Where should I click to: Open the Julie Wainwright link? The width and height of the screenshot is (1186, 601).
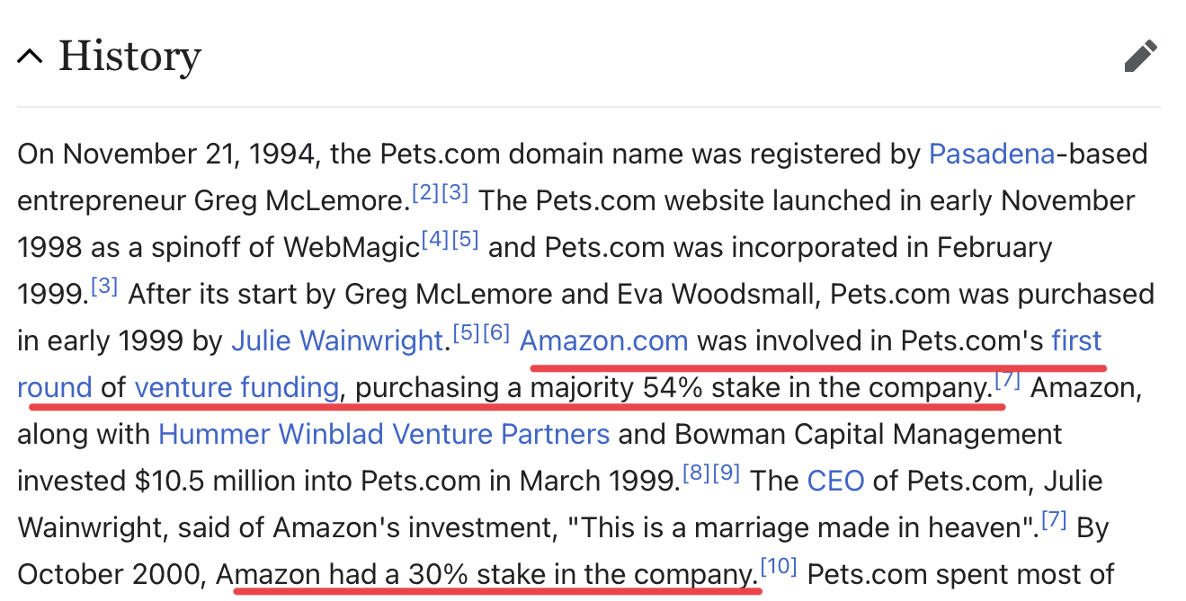point(337,341)
